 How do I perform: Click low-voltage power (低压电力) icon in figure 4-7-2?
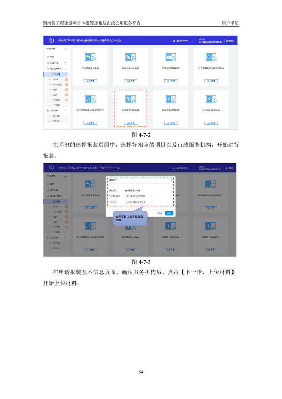coord(211,99)
